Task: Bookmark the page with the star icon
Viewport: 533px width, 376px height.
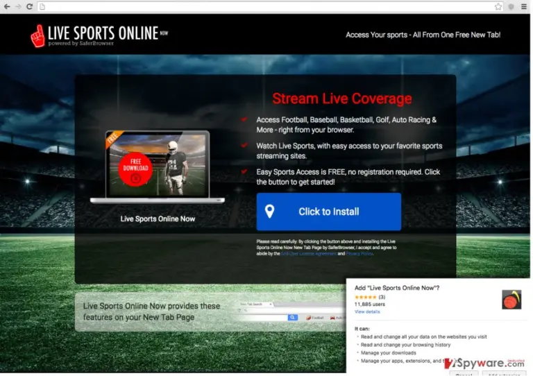Action: point(498,6)
